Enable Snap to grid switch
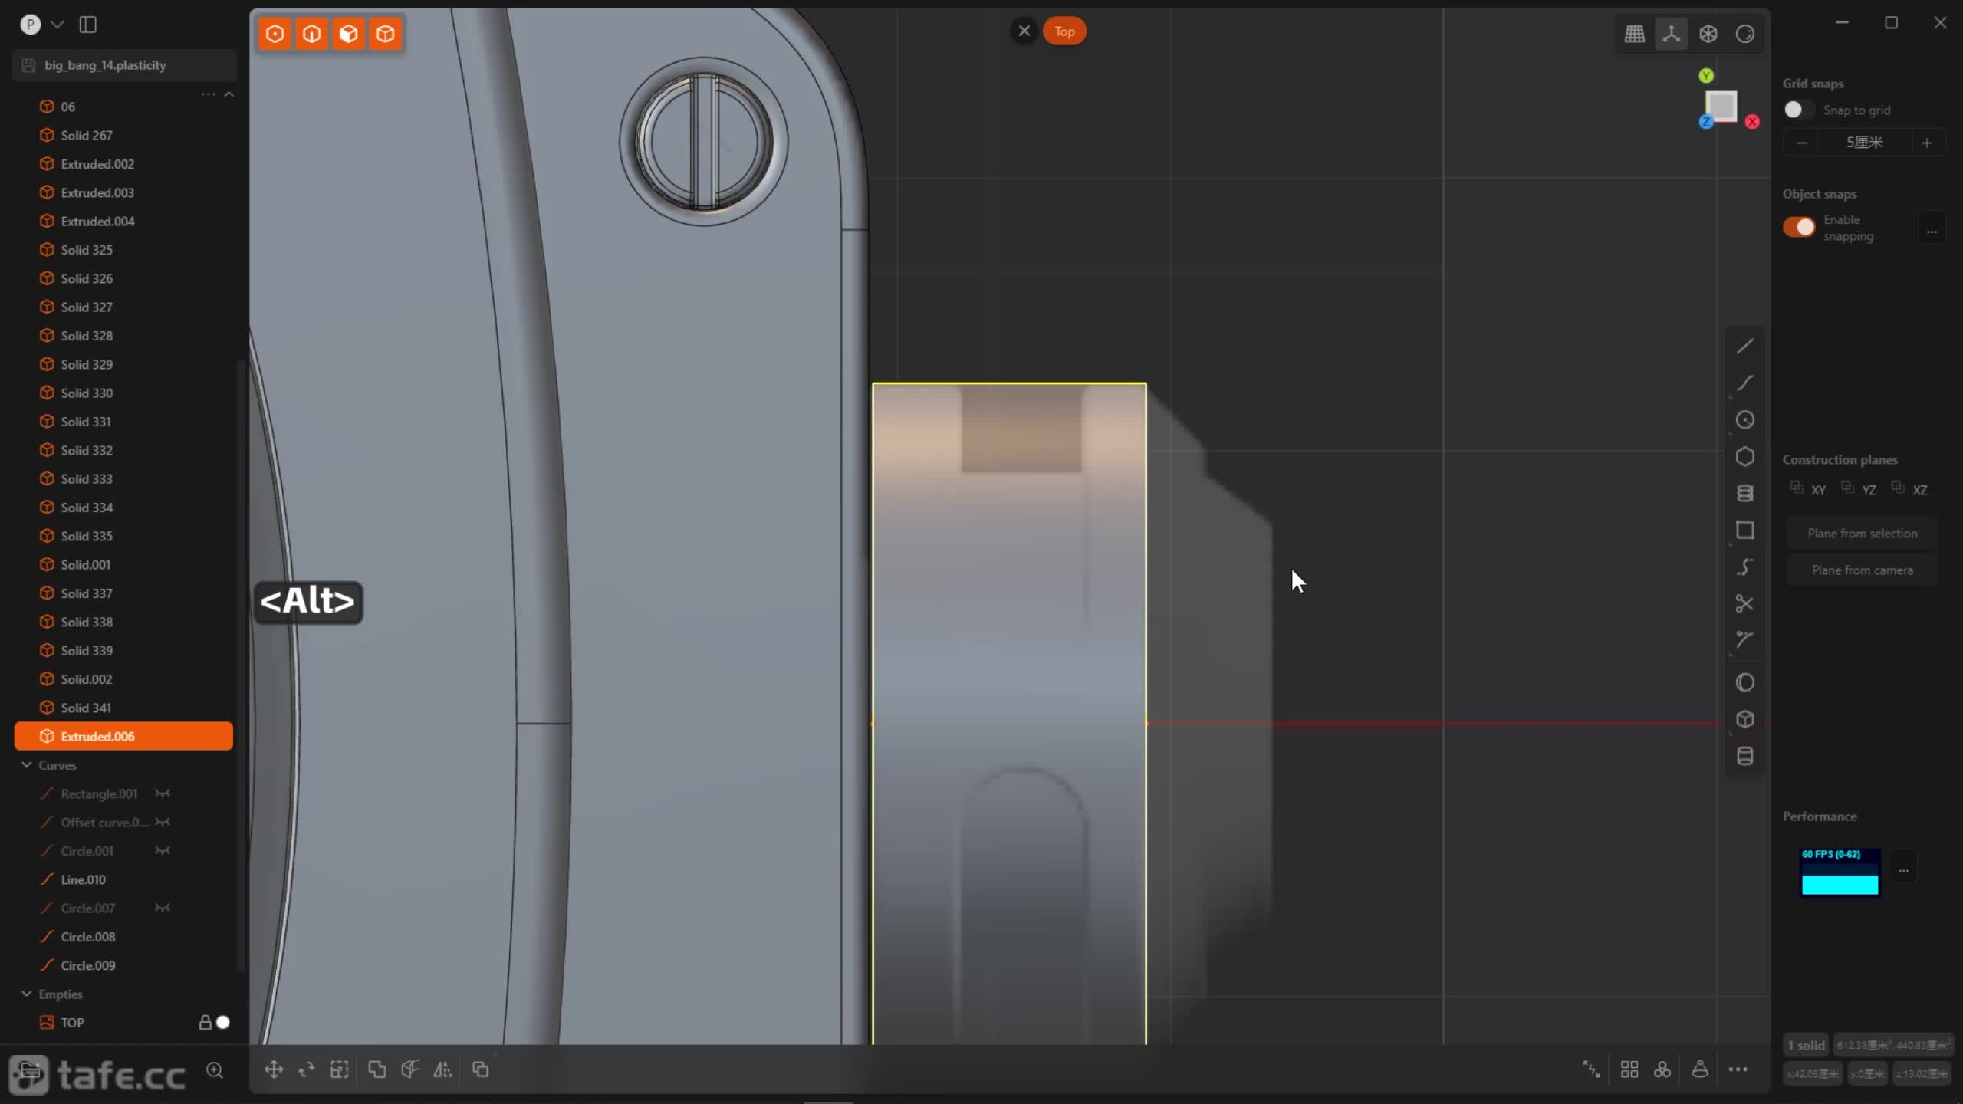The image size is (1963, 1104). 1798,110
